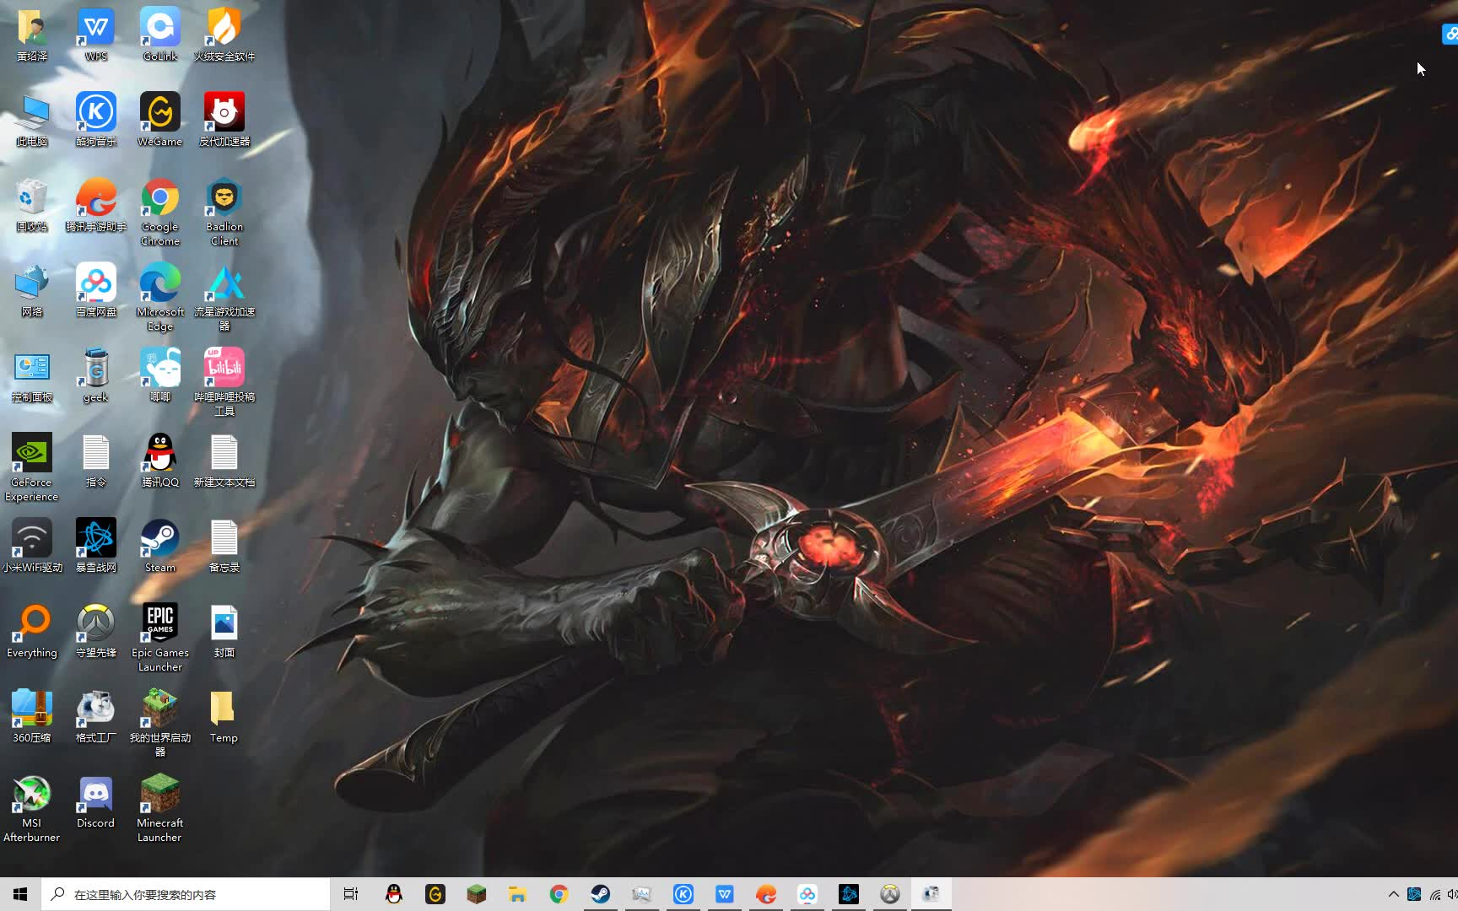1458x911 pixels.
Task: Launch 格式工厂 desktop shortcut
Action: pos(96,716)
